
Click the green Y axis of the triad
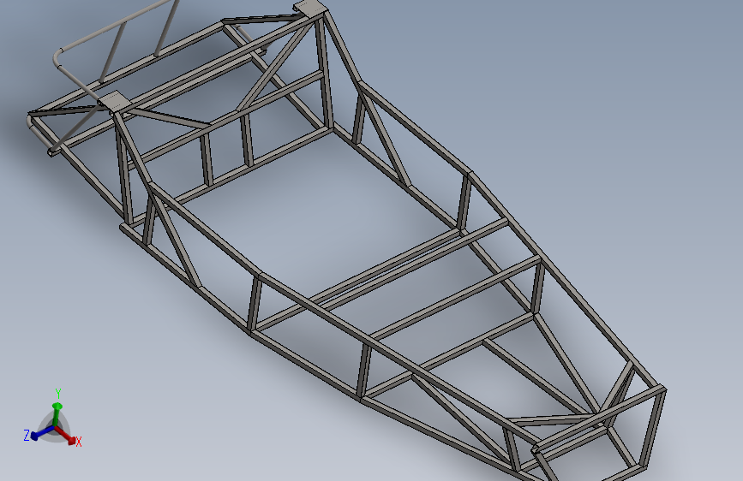[x=57, y=415]
